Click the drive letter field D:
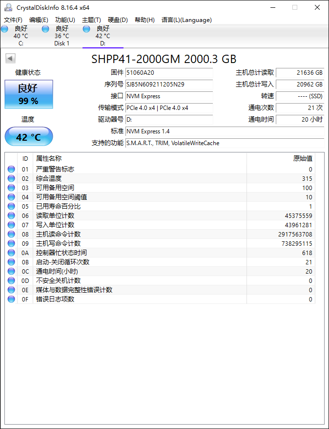Screen dimensions: 329x429 click(x=169, y=120)
